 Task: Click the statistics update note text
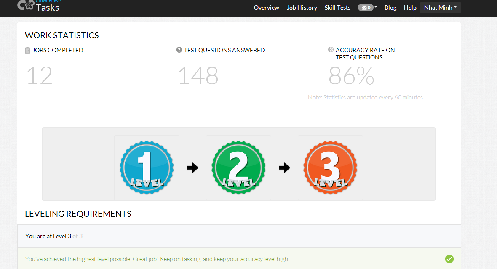click(x=365, y=97)
